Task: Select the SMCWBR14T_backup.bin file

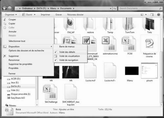Action: (71, 95)
